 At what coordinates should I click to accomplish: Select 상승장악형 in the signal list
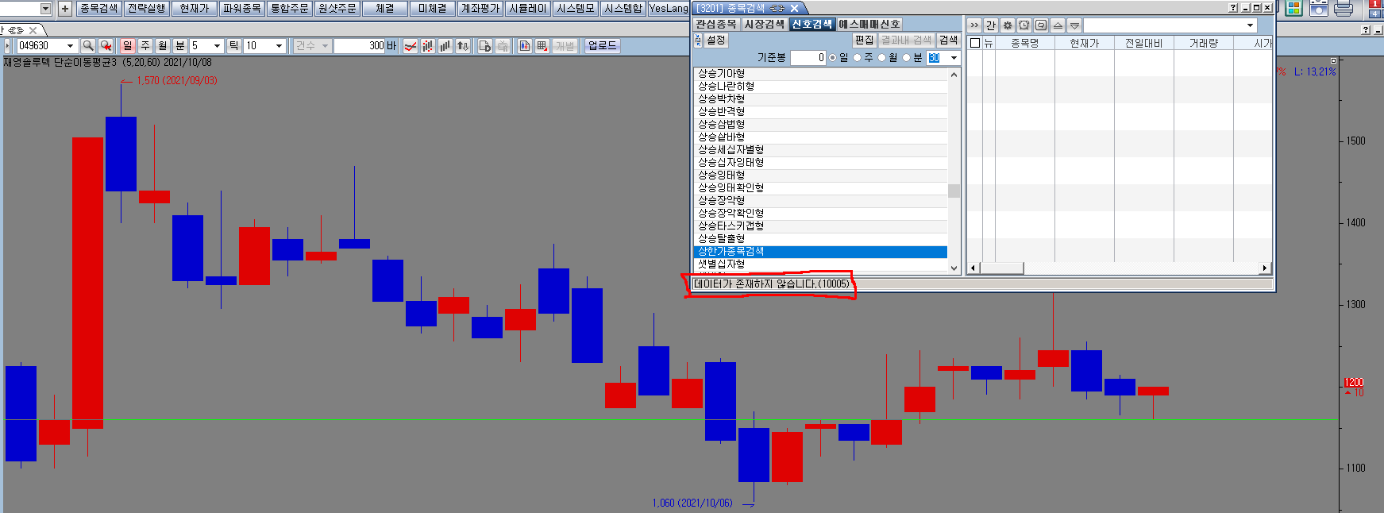pyautogui.click(x=721, y=200)
